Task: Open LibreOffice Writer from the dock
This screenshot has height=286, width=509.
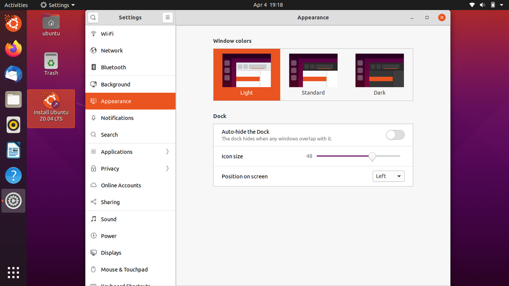Action: pyautogui.click(x=13, y=150)
